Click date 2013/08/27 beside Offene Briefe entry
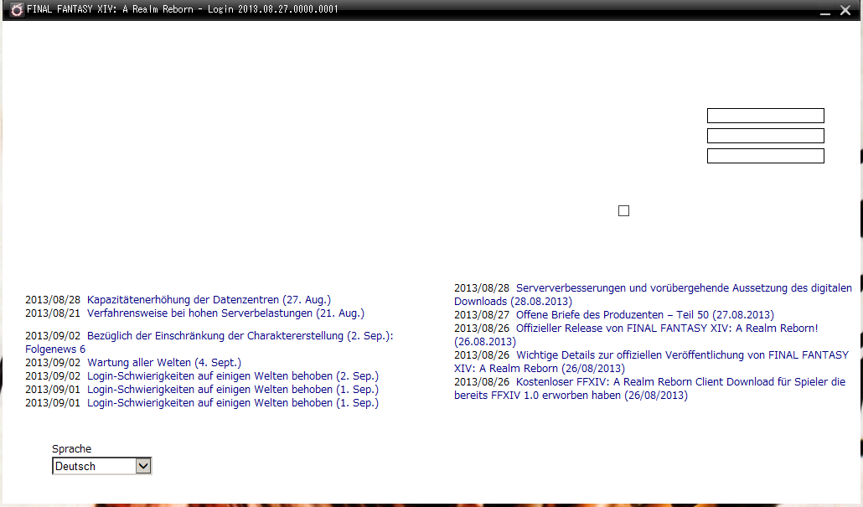 click(x=482, y=315)
